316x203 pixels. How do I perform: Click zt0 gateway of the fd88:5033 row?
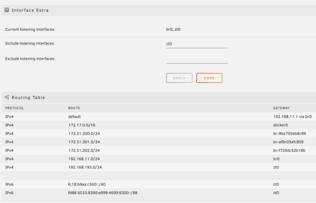pyautogui.click(x=276, y=193)
